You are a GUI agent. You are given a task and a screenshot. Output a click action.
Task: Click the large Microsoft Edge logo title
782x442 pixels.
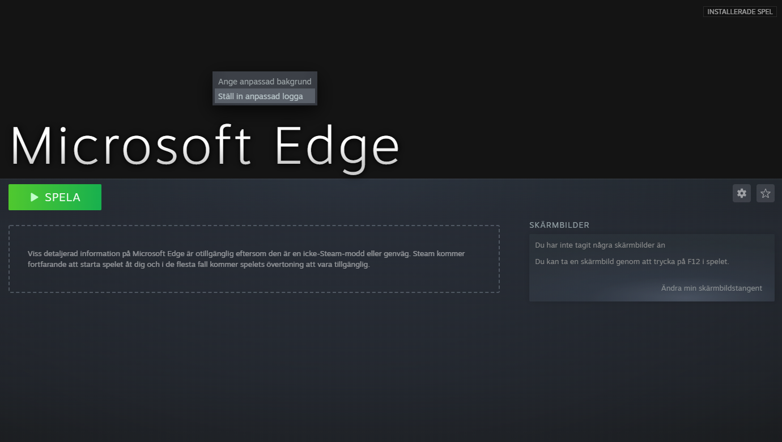205,146
